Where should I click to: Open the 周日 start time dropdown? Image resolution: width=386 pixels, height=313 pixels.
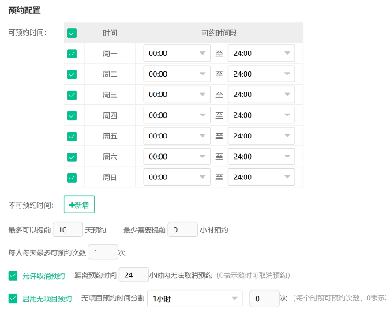(177, 177)
